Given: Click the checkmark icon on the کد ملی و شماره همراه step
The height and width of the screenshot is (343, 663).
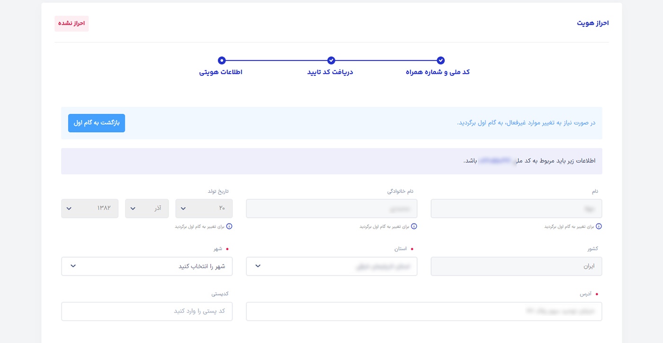Looking at the screenshot, I should (440, 61).
